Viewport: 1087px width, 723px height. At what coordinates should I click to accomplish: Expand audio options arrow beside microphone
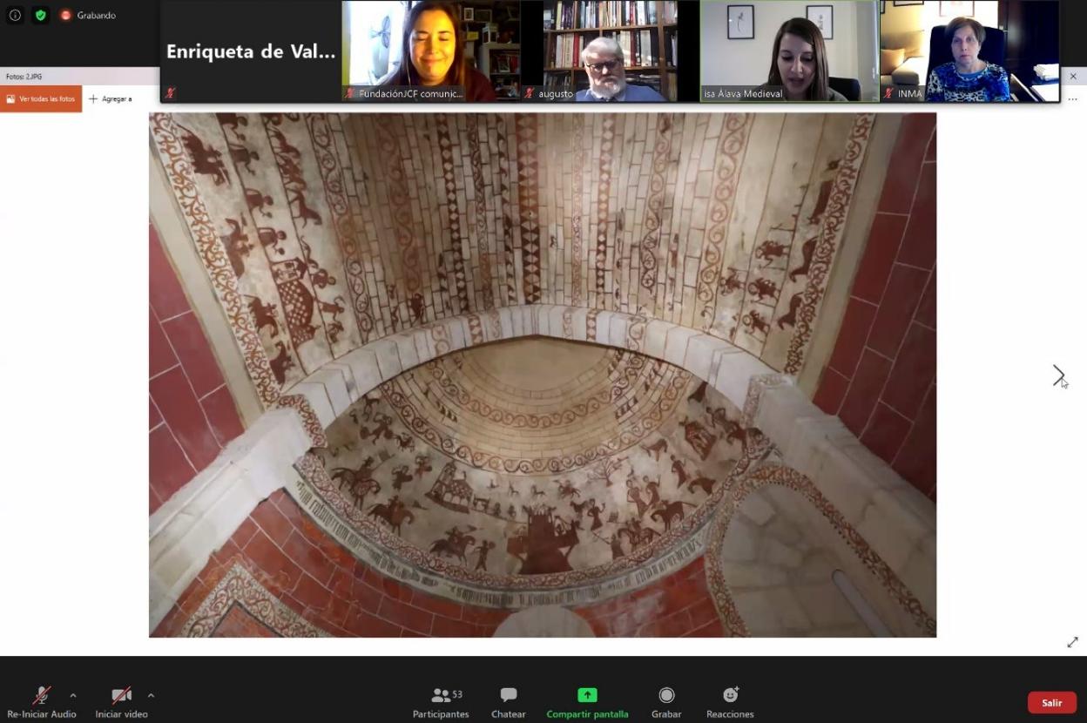click(73, 695)
